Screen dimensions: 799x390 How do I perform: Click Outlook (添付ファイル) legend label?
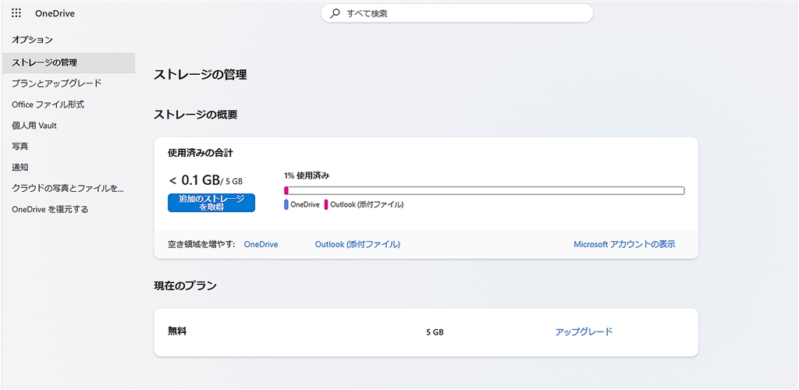click(x=367, y=204)
